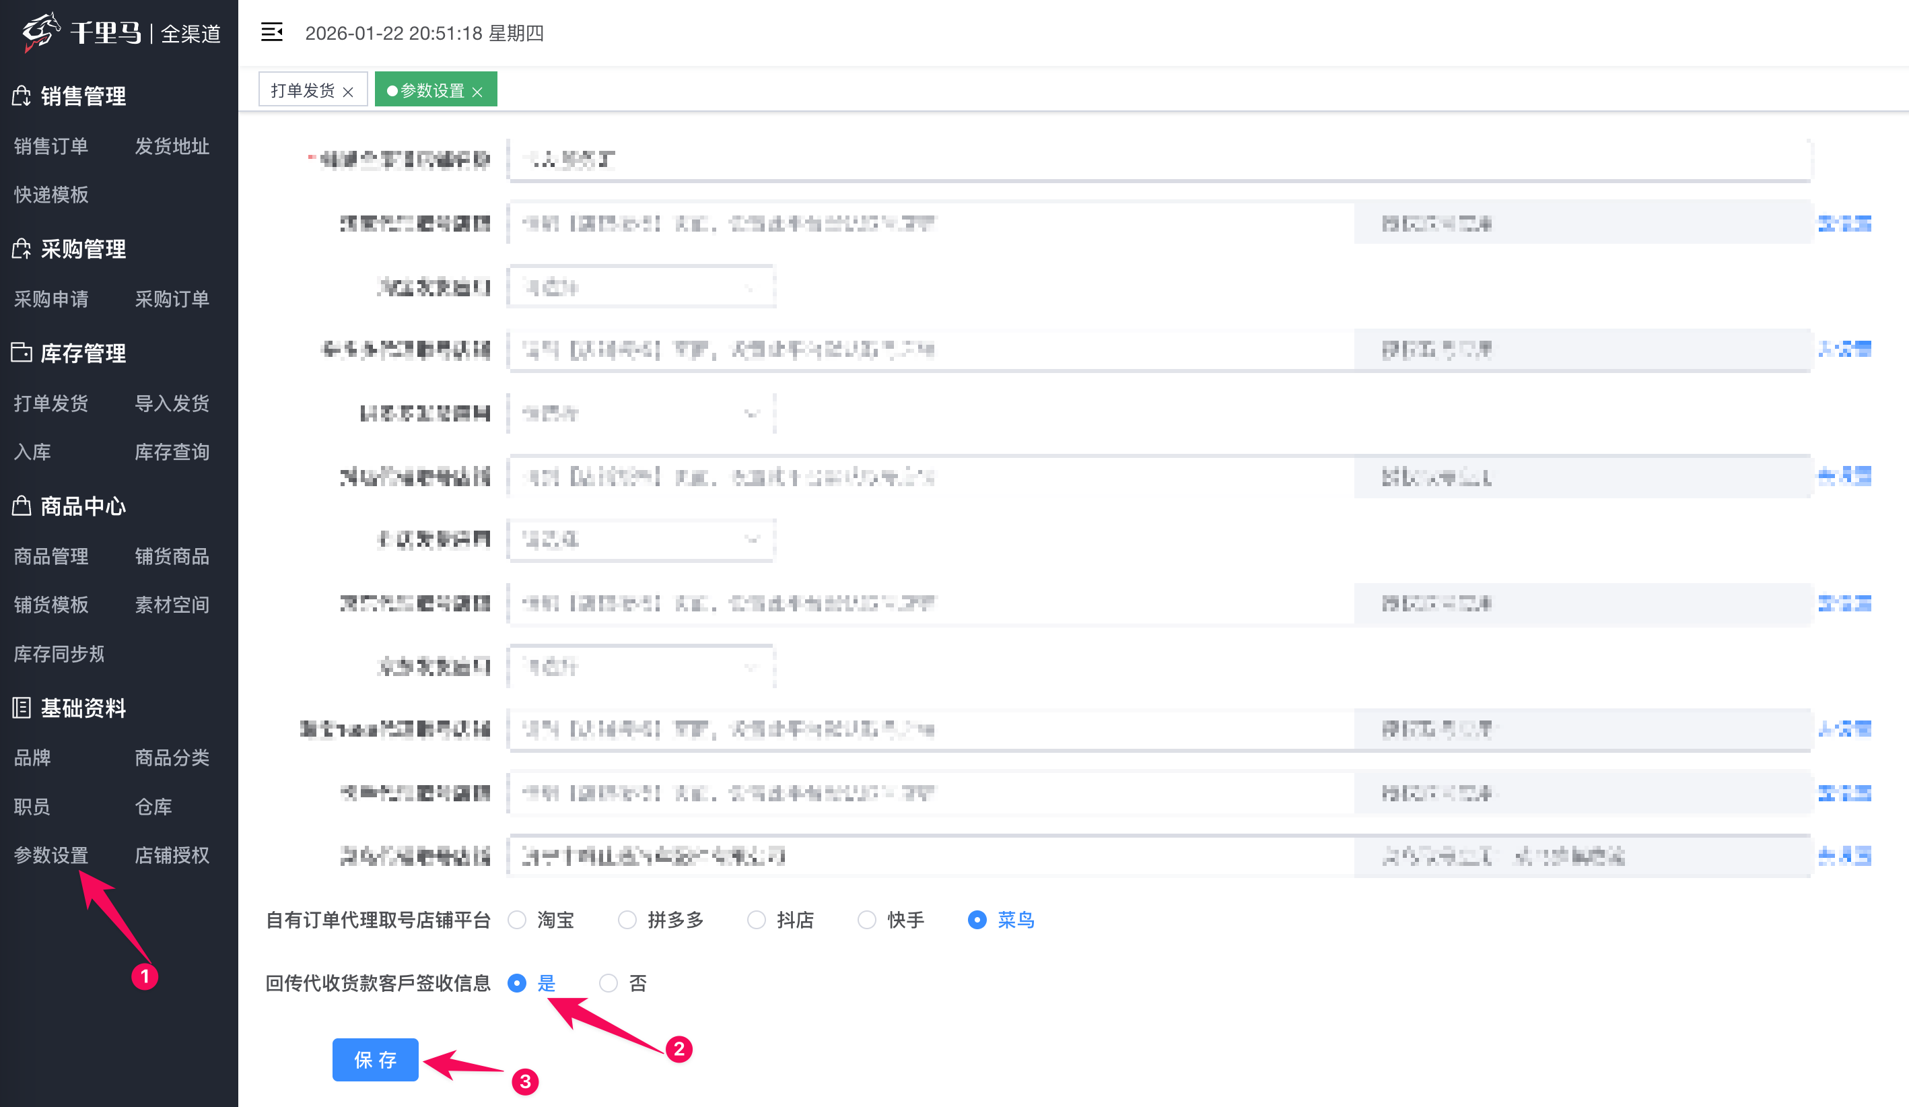Close the 参数设置 tab
The image size is (1909, 1107).
[x=477, y=92]
